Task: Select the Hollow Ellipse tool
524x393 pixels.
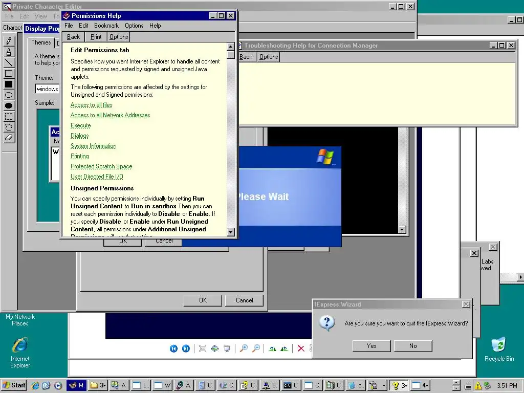Action: [9, 95]
